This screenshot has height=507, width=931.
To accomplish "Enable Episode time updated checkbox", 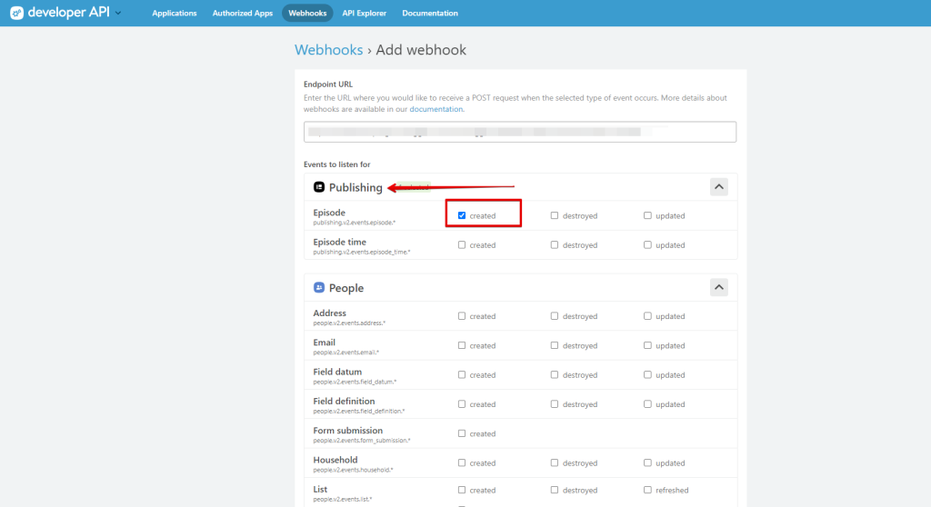I will point(647,244).
